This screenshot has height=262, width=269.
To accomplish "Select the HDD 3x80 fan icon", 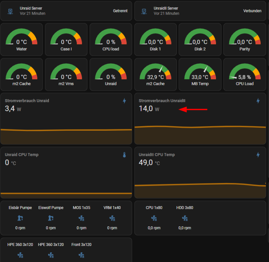I will click(x=185, y=218).
